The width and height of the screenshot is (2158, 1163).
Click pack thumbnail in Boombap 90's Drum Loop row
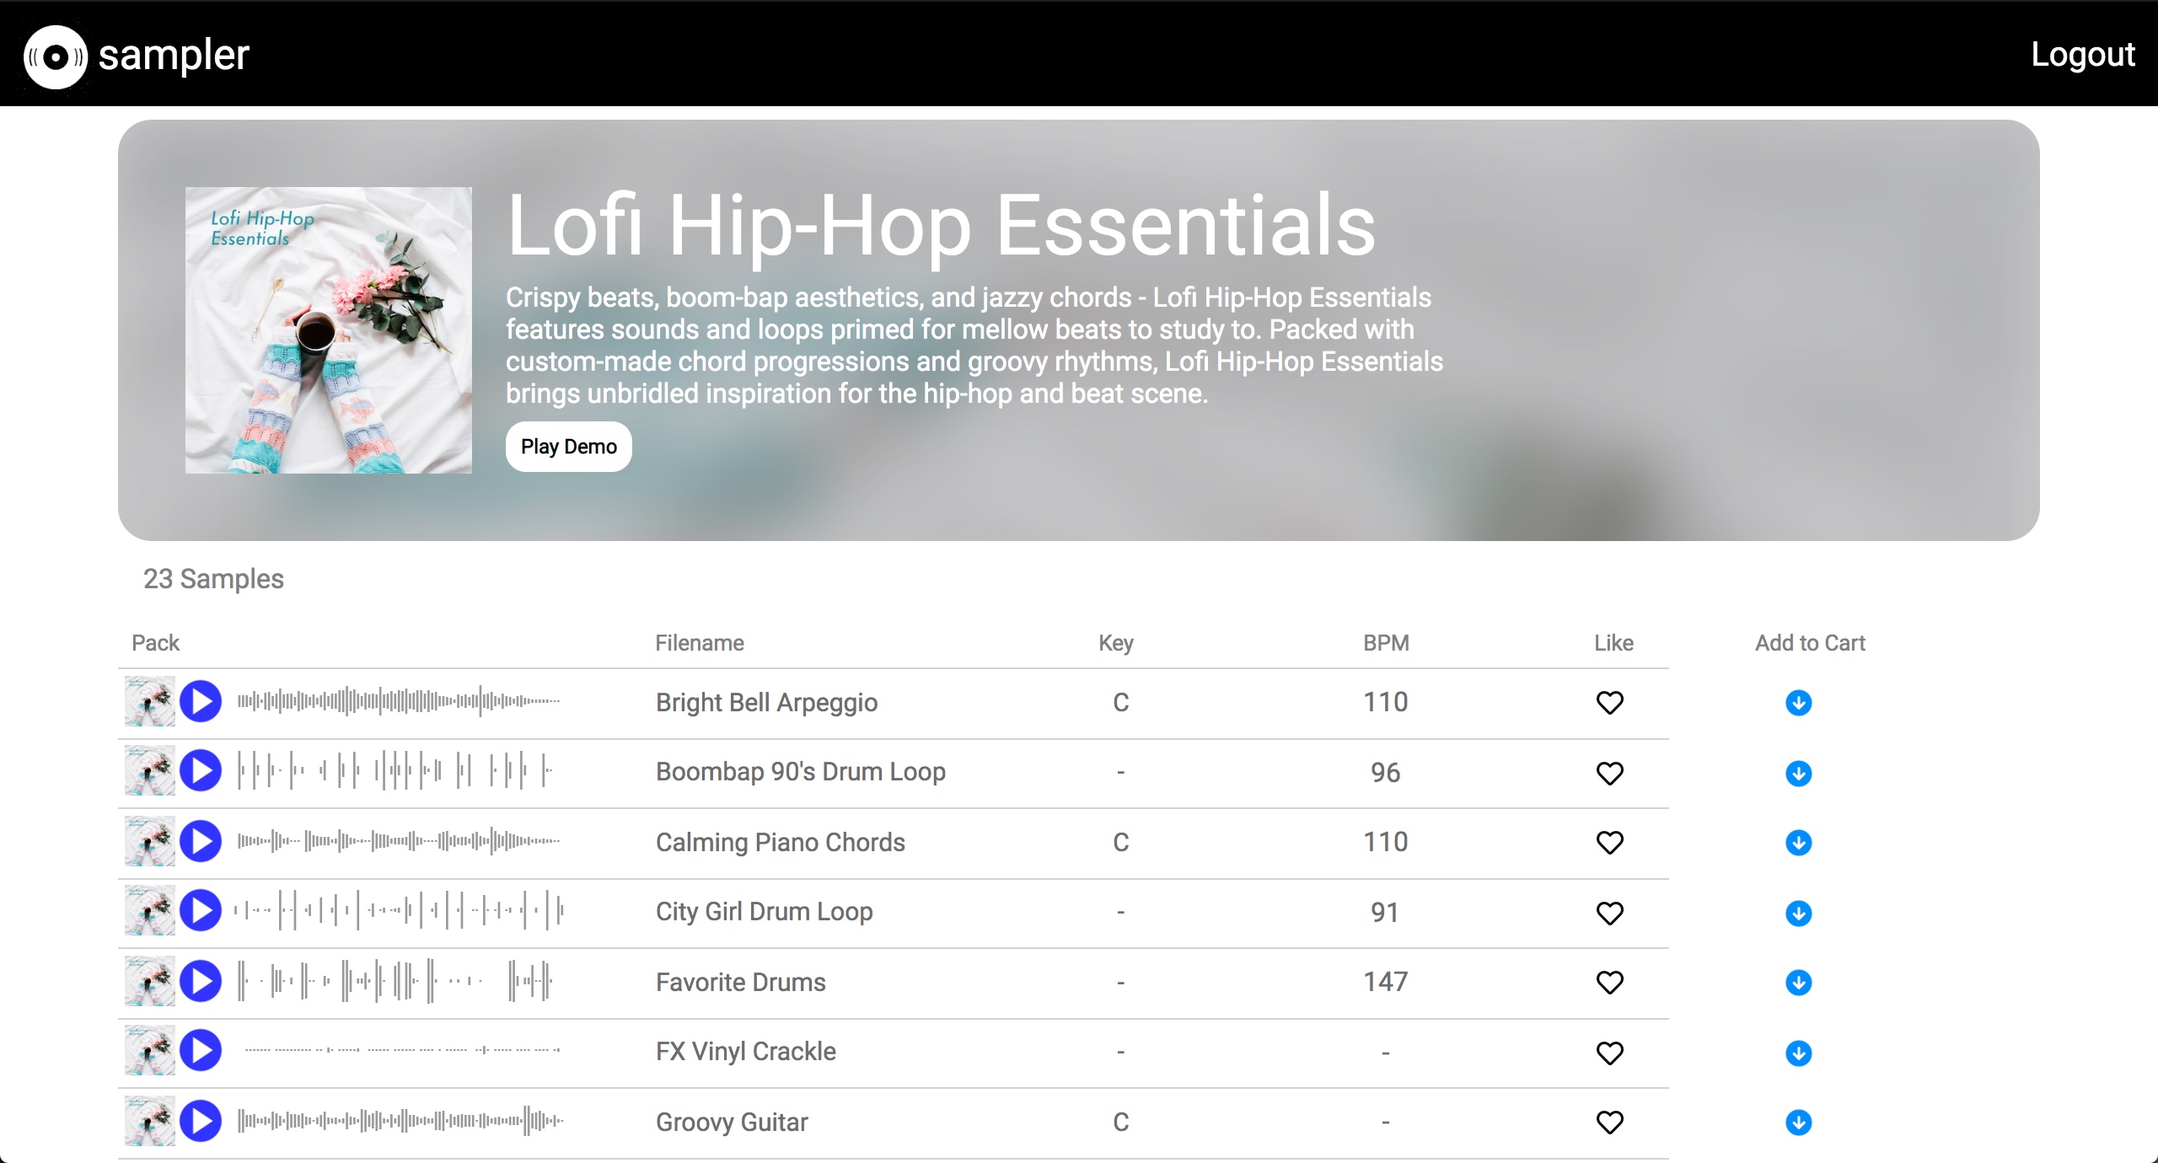pos(150,770)
